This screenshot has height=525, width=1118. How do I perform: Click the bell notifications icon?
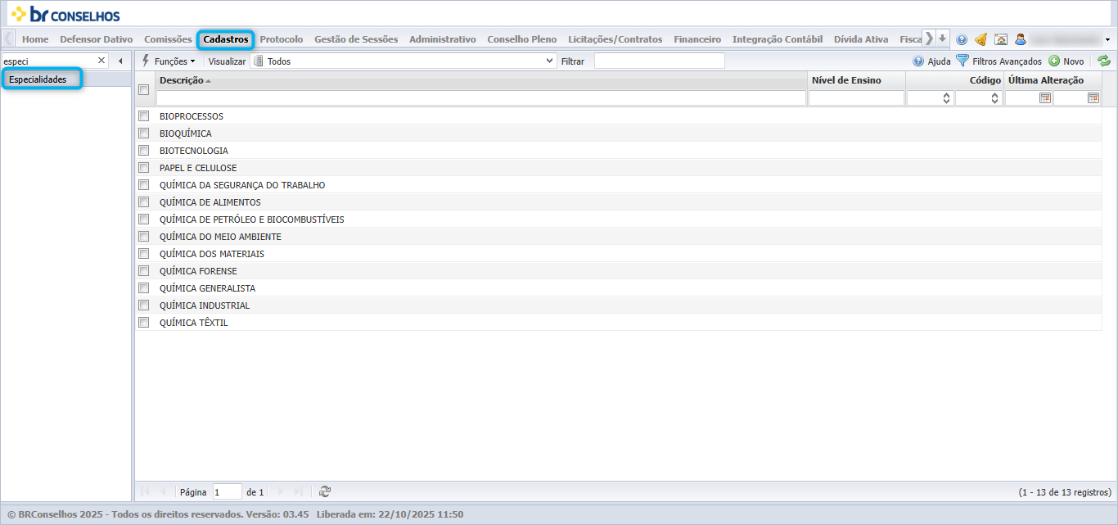[981, 39]
